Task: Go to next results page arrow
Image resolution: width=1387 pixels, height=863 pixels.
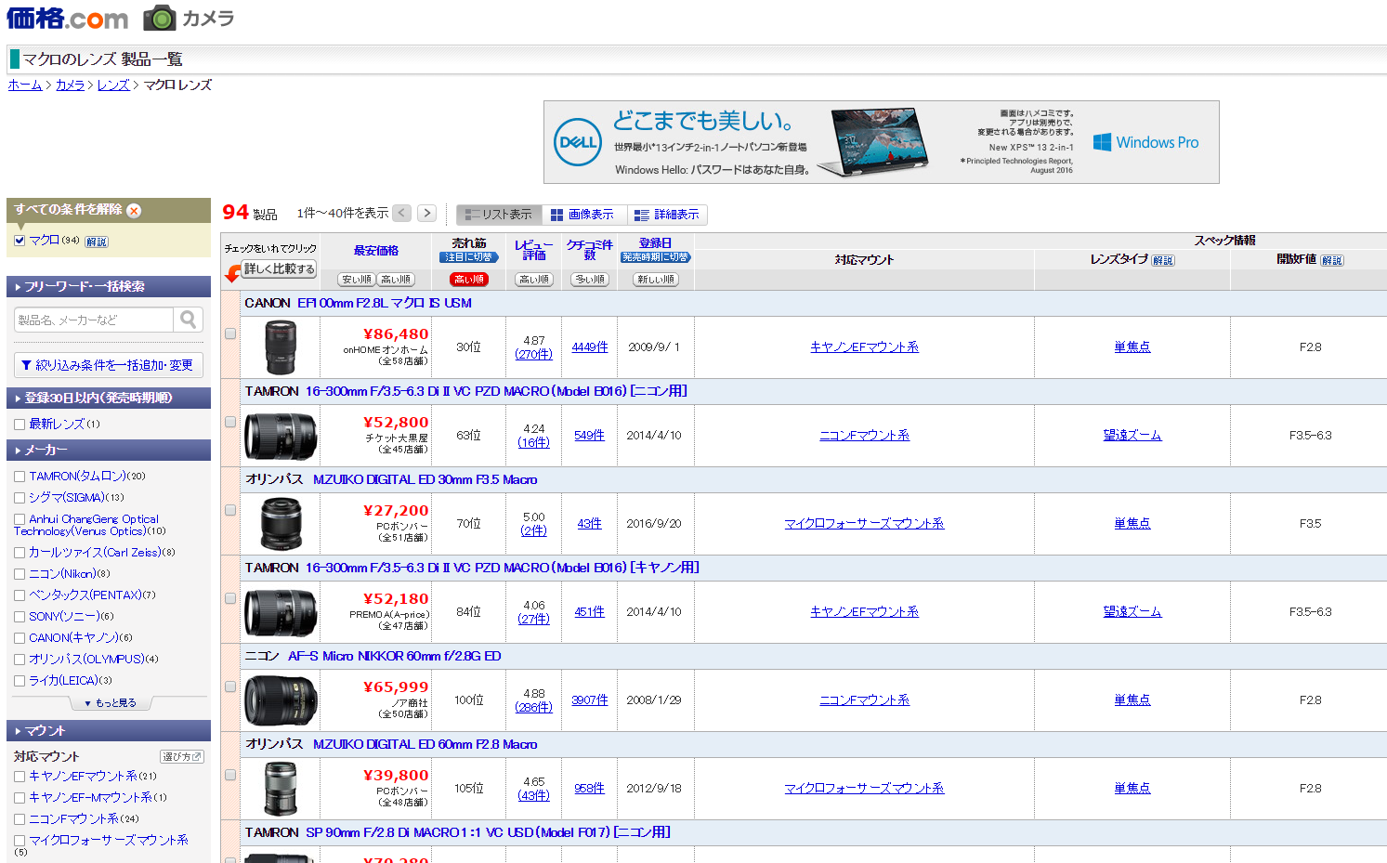Action: (x=426, y=213)
